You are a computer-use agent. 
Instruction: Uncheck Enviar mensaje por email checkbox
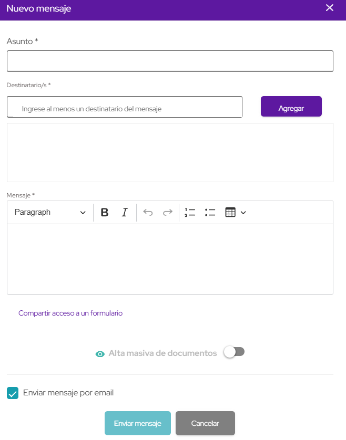pos(13,393)
